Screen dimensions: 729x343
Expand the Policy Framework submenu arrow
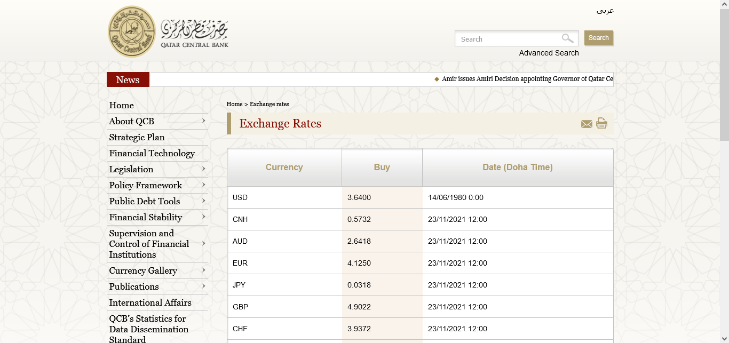(203, 185)
